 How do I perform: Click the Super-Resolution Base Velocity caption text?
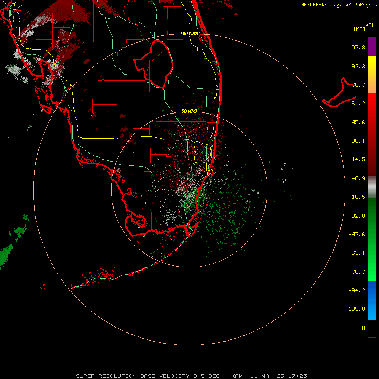tap(192, 376)
